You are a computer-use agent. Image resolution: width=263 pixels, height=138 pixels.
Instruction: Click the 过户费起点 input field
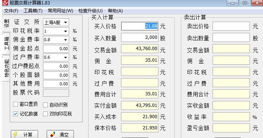pyautogui.click(x=56, y=66)
